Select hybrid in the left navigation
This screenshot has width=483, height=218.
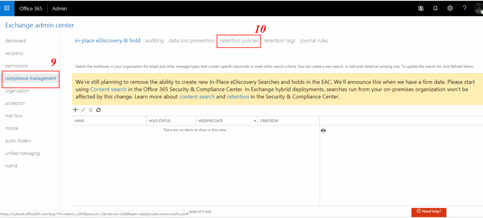click(x=11, y=166)
